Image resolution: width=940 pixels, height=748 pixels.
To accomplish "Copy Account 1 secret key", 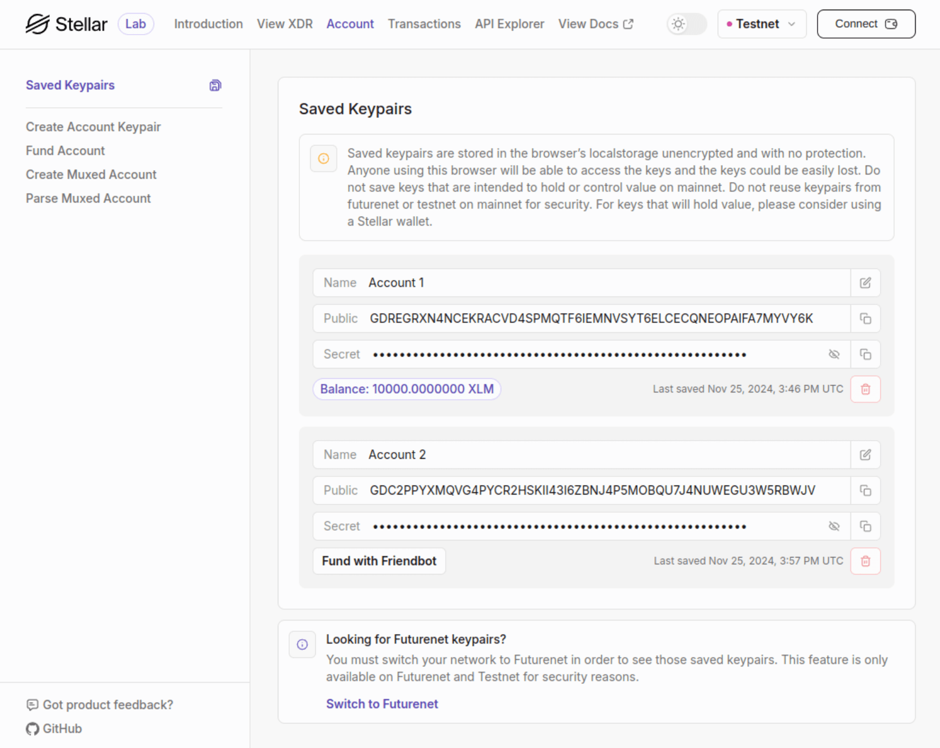I will coord(865,354).
